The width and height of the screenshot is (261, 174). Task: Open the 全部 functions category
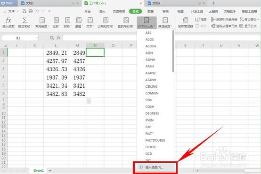tap(56, 23)
